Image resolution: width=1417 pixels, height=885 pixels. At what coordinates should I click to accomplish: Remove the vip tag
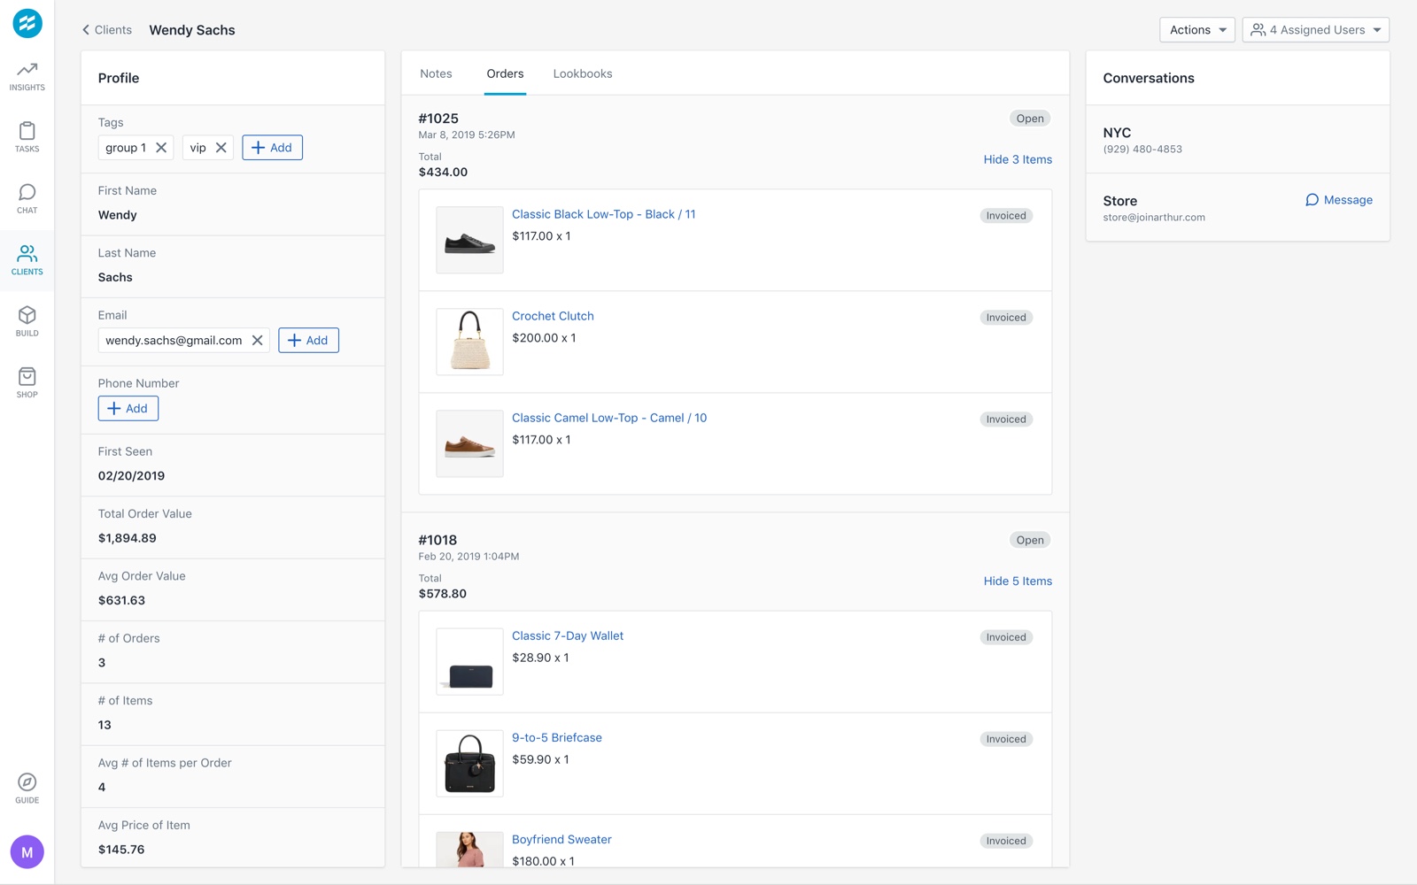point(221,148)
